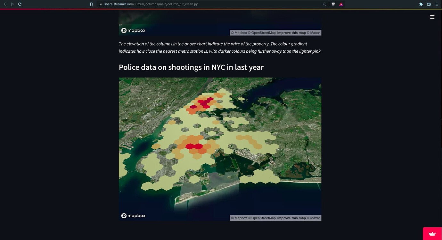
Task: Visit the Maxar attribution link
Action: pos(313,218)
